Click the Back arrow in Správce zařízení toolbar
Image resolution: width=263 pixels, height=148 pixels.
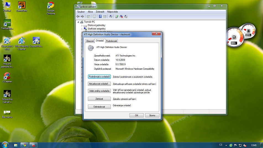(78, 17)
